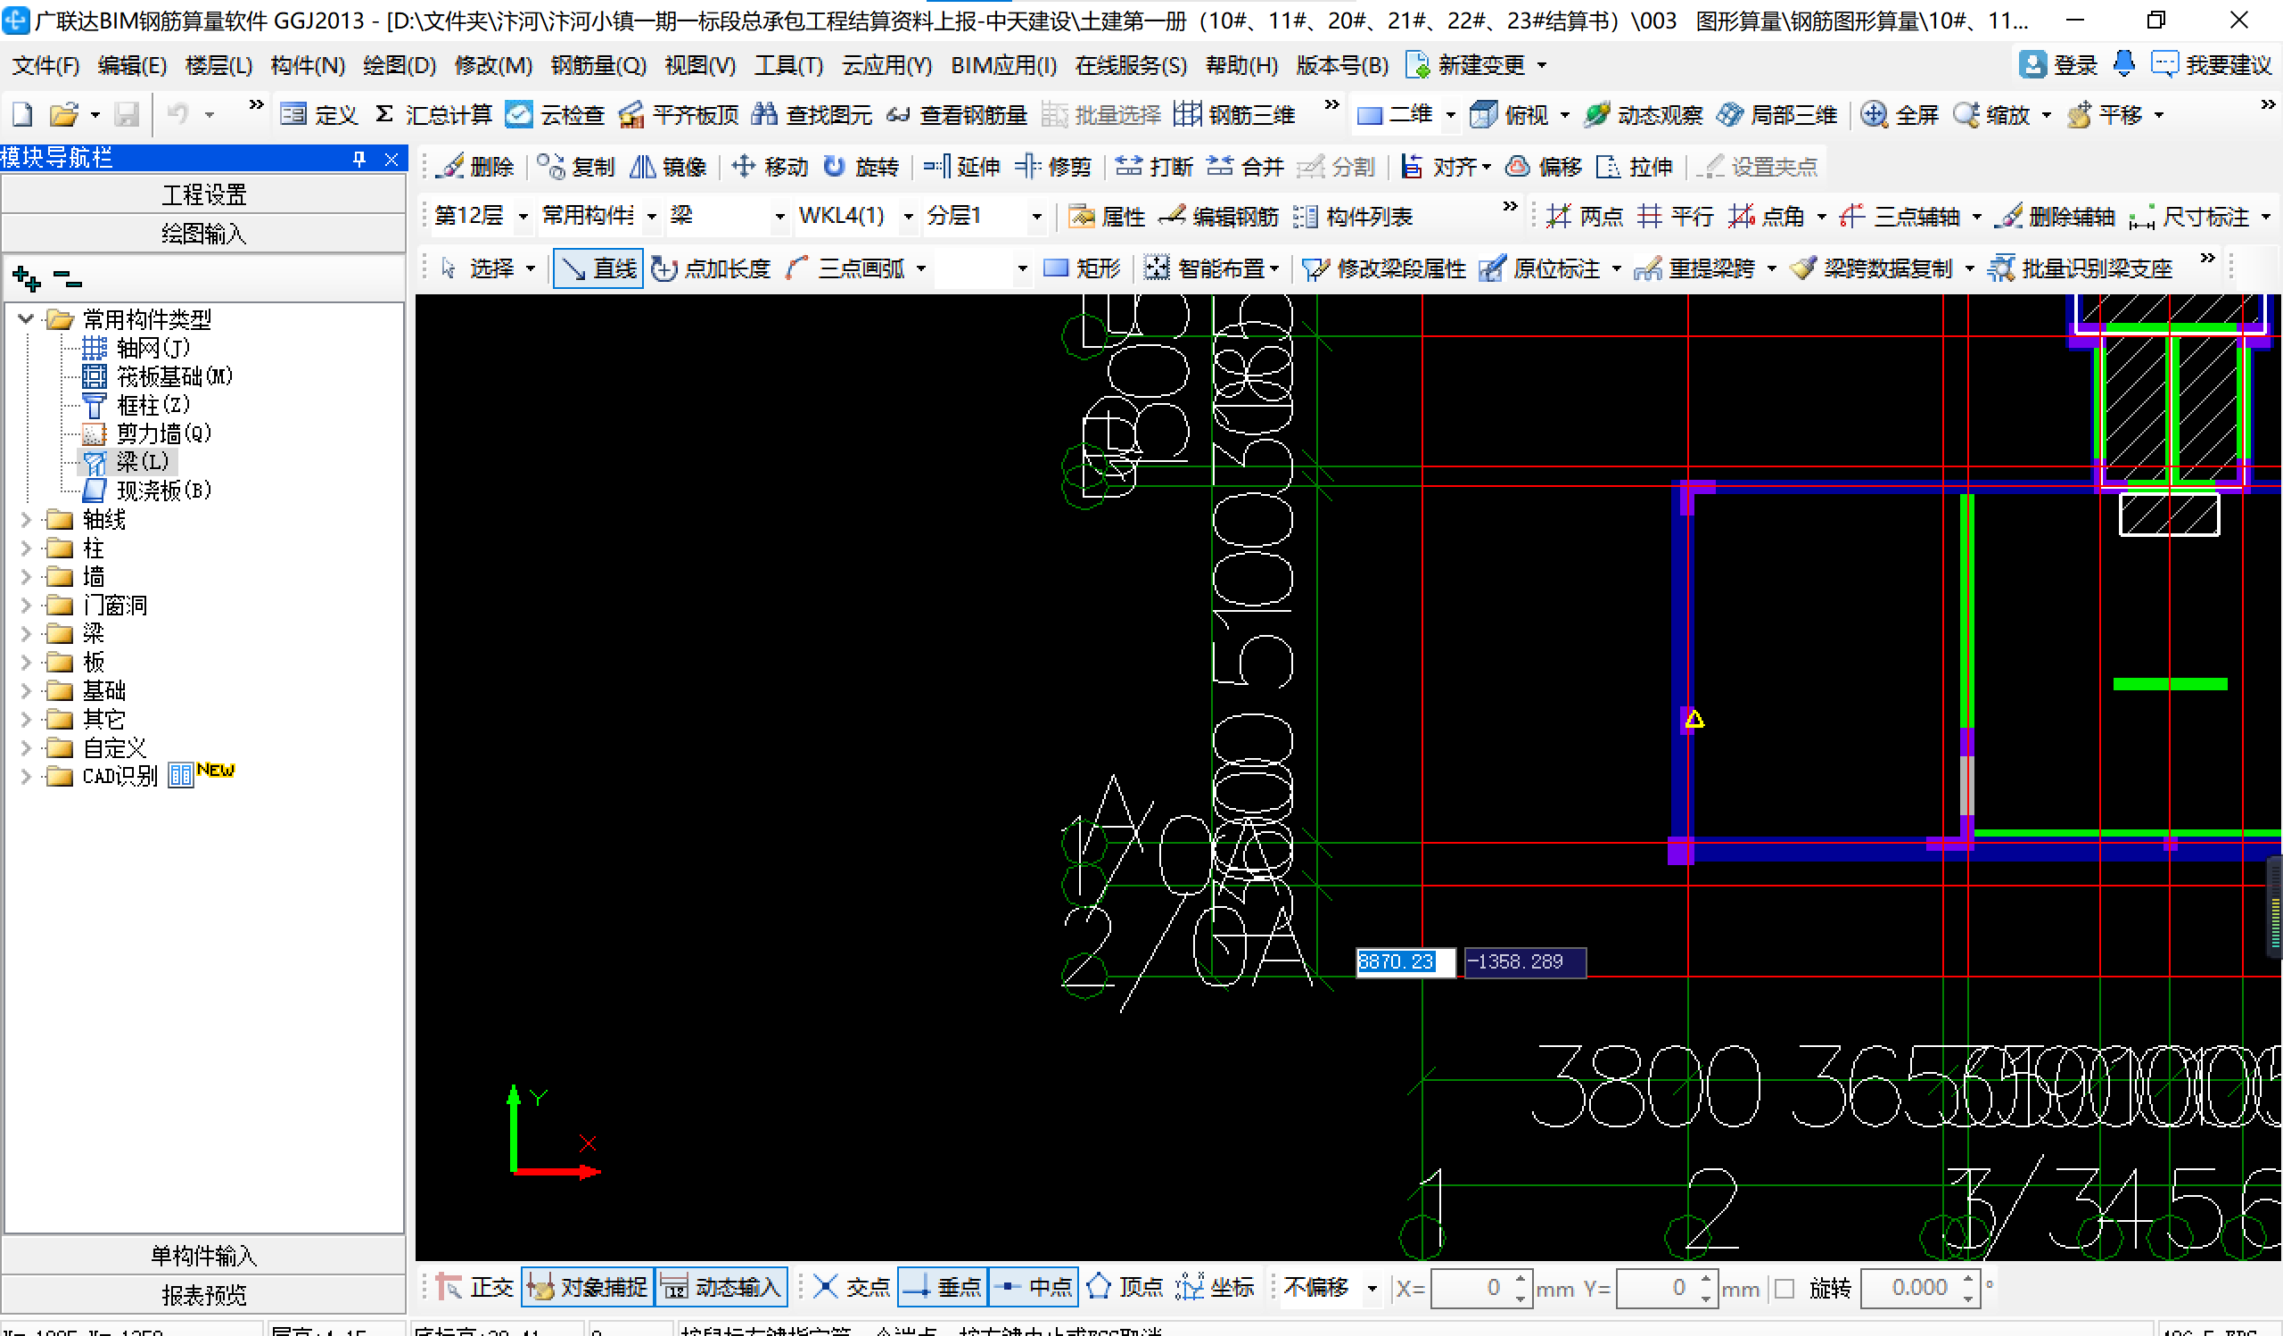Select the 镜像 mirror tool
The image size is (2283, 1336).
coord(668,166)
